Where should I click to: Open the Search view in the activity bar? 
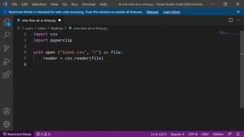6,35
